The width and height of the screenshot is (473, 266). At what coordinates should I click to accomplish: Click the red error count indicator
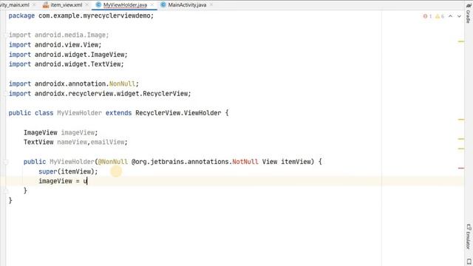point(427,16)
